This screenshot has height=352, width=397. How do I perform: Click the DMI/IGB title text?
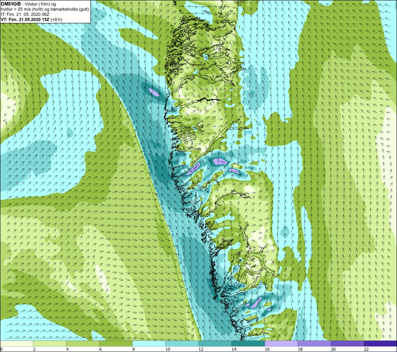click(x=11, y=4)
